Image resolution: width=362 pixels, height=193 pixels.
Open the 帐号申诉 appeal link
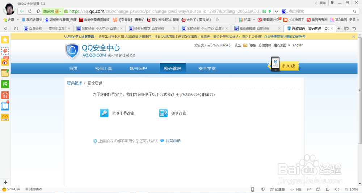pos(173,141)
